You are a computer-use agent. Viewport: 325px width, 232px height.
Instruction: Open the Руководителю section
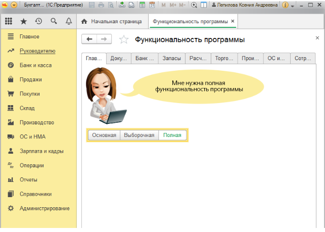[x=37, y=51]
